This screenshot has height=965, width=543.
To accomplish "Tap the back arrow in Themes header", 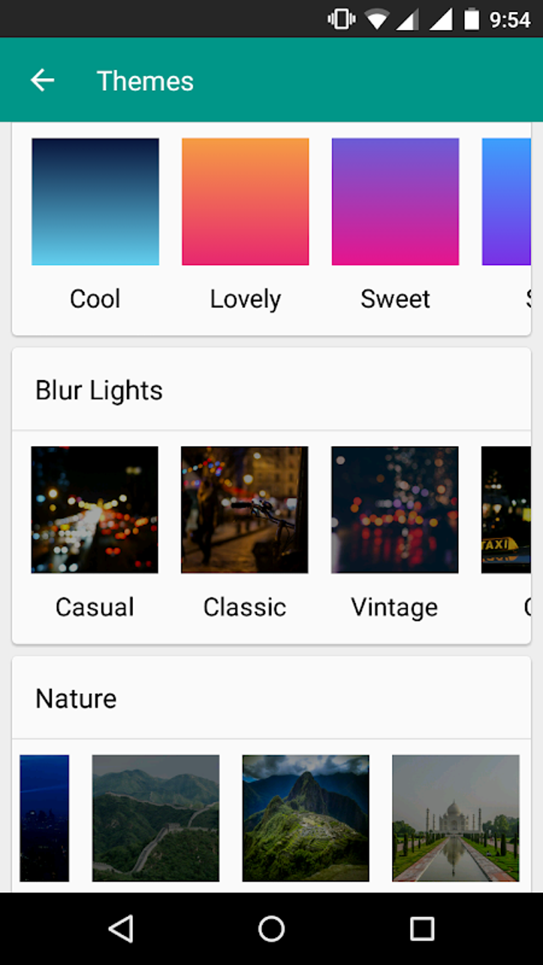I will tap(43, 81).
